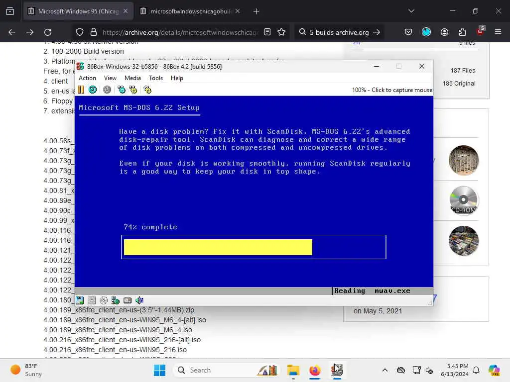Switch to the microsoftwindowschicagobuild tab
510x382 pixels.
[191, 11]
